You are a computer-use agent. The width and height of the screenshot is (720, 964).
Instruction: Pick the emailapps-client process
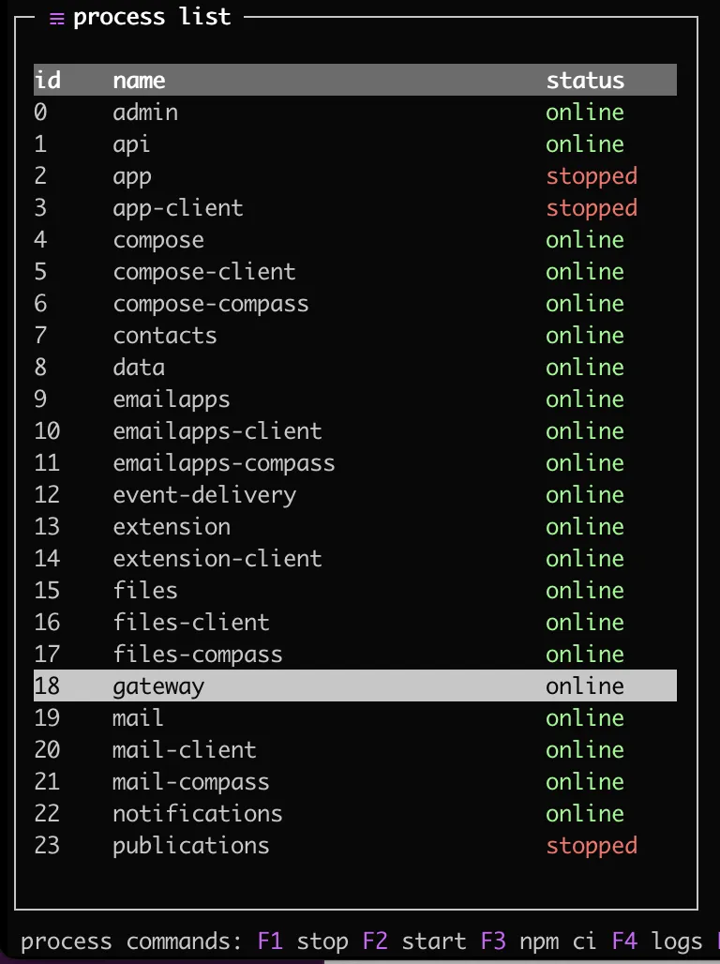click(354, 431)
